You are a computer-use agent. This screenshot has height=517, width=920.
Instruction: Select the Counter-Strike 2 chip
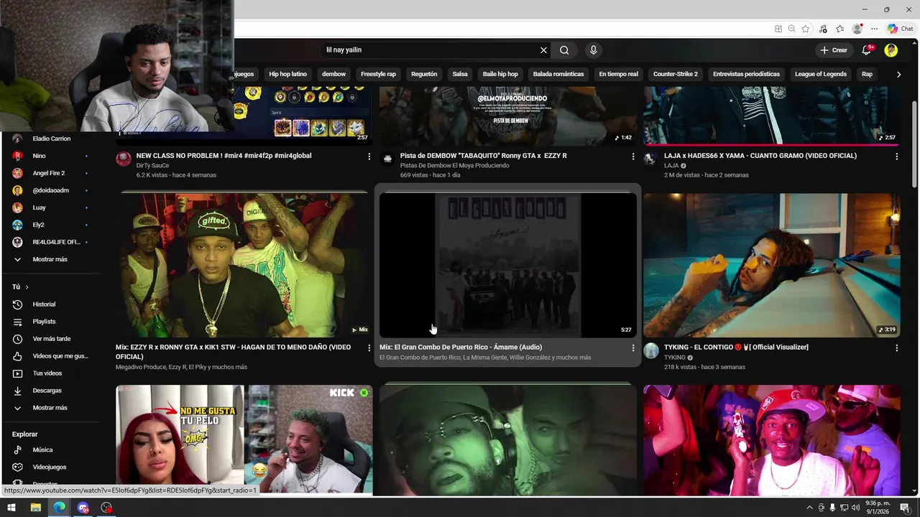click(676, 74)
